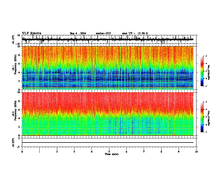Click the "3" tick label on the Time axis
The image size is (221, 170).
click(x=74, y=152)
